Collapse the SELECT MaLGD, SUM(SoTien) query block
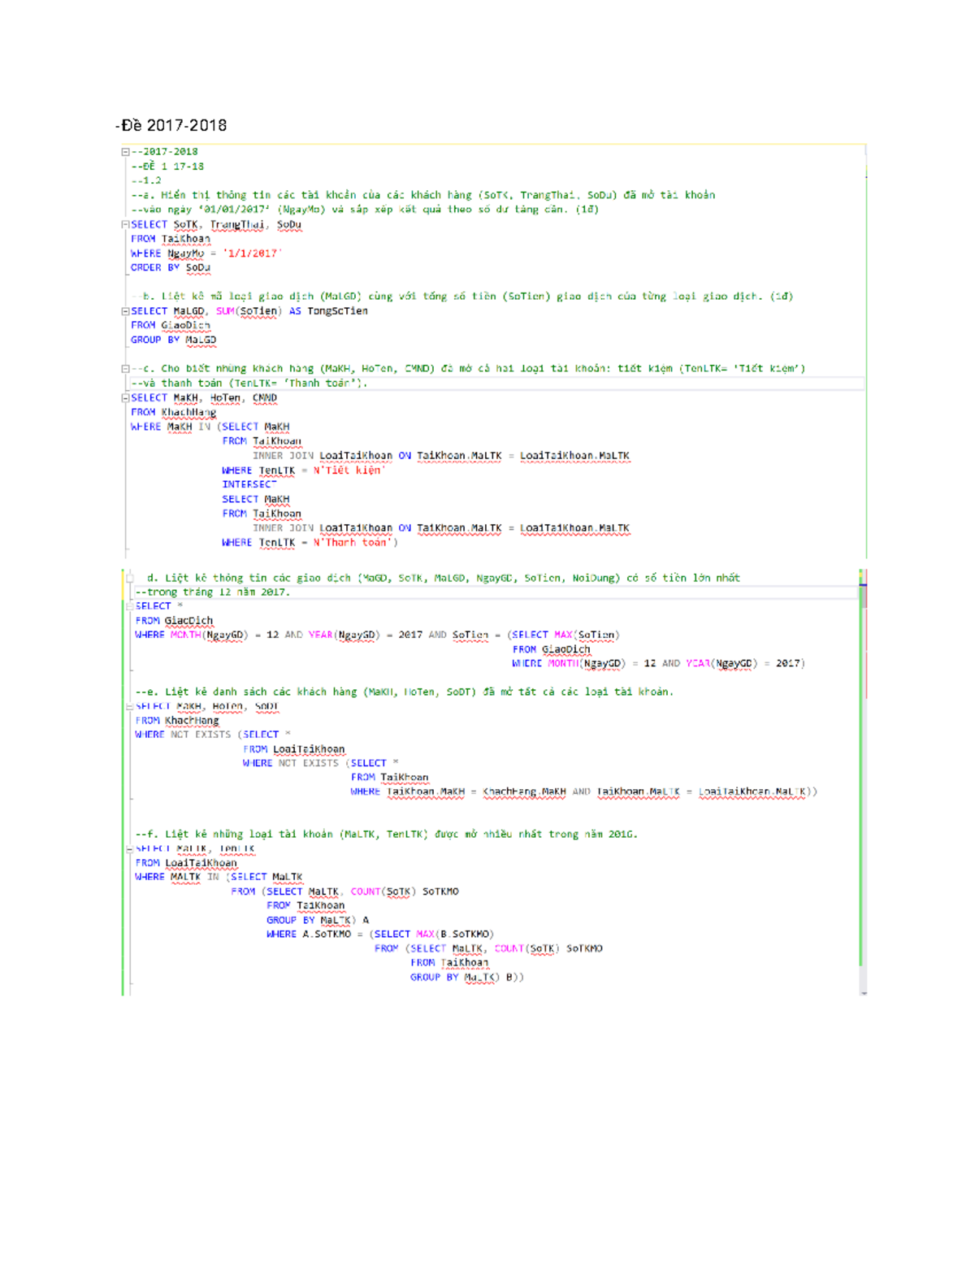The width and height of the screenshot is (975, 1262). point(124,310)
